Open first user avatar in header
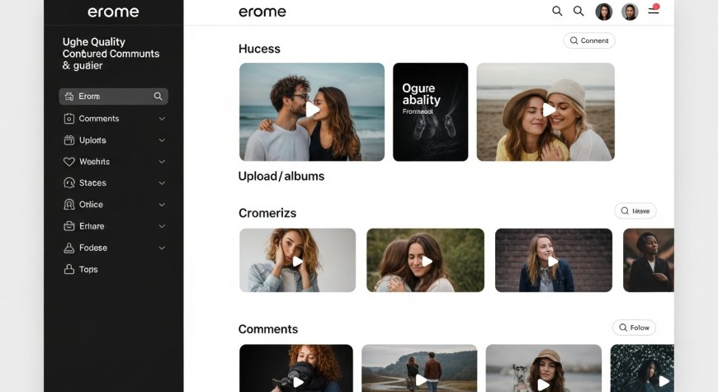Image resolution: width=718 pixels, height=392 pixels. (x=603, y=12)
